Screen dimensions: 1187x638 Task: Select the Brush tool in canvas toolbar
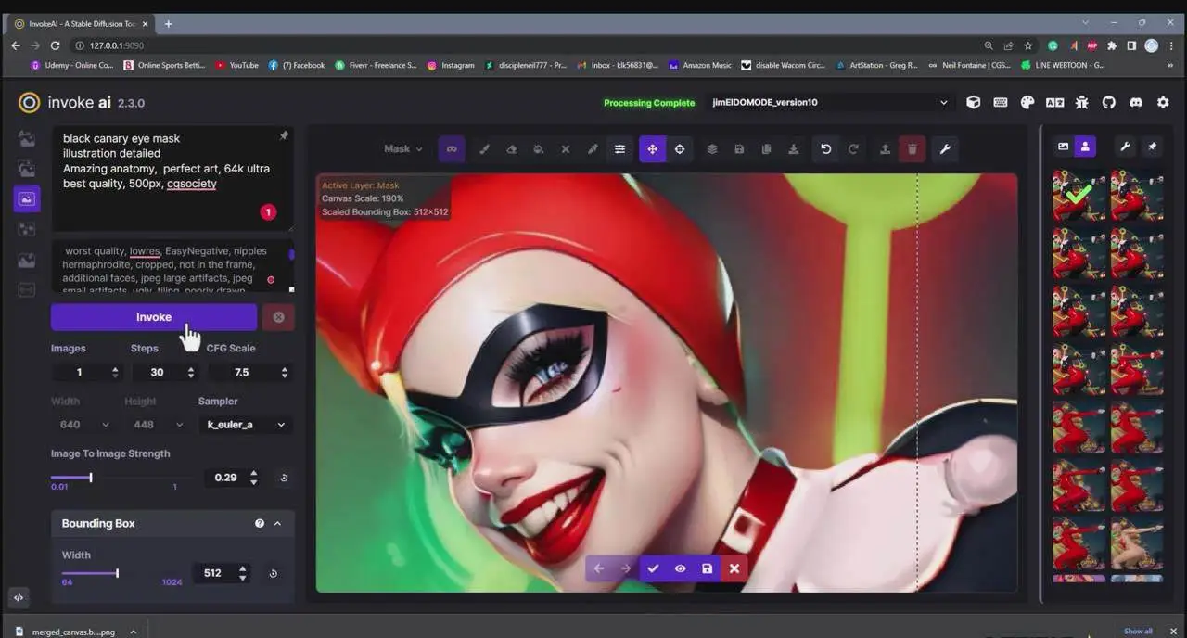484,149
